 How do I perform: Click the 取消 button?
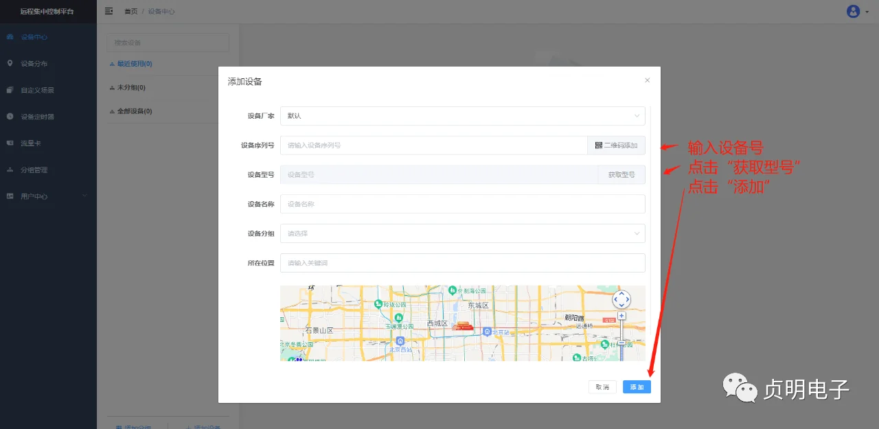[x=602, y=387]
